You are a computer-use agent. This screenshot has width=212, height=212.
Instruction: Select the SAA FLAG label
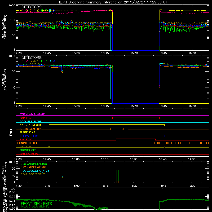point(26,139)
